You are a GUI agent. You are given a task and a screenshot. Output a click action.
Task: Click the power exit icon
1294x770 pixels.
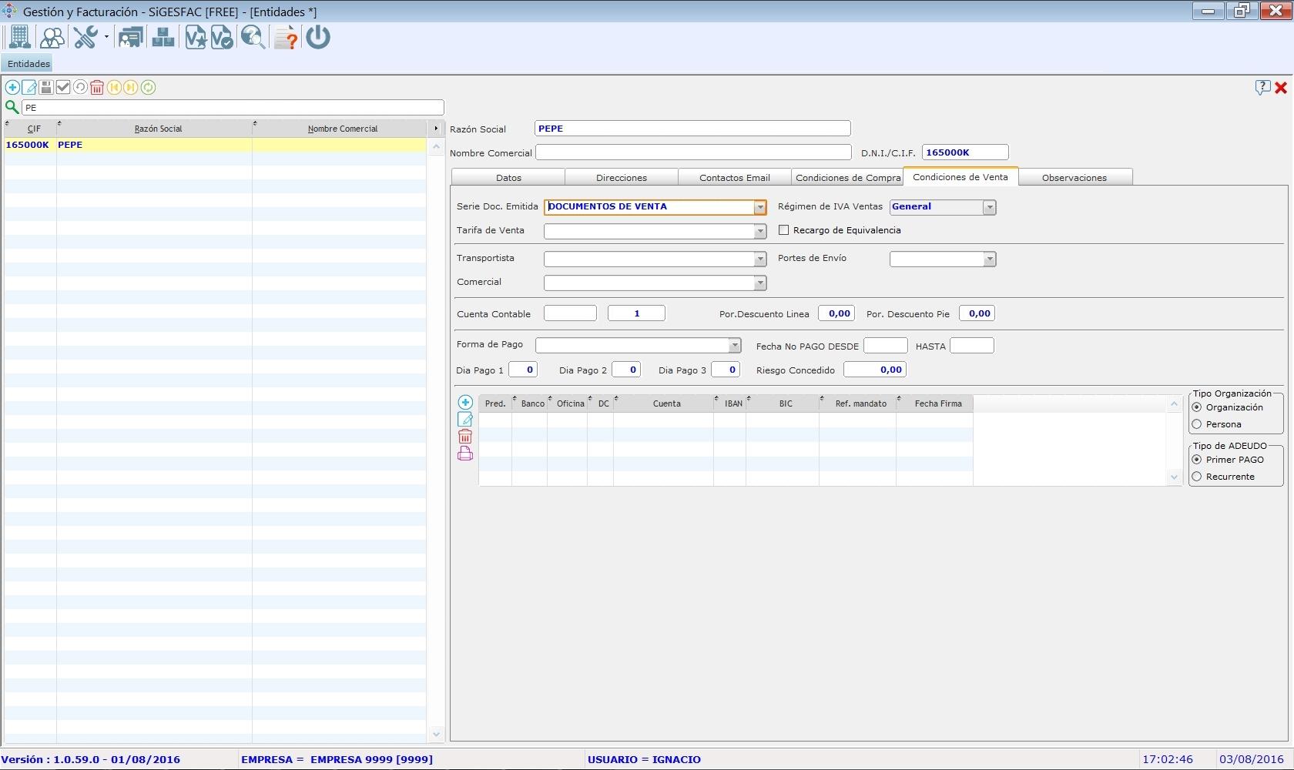(x=318, y=37)
